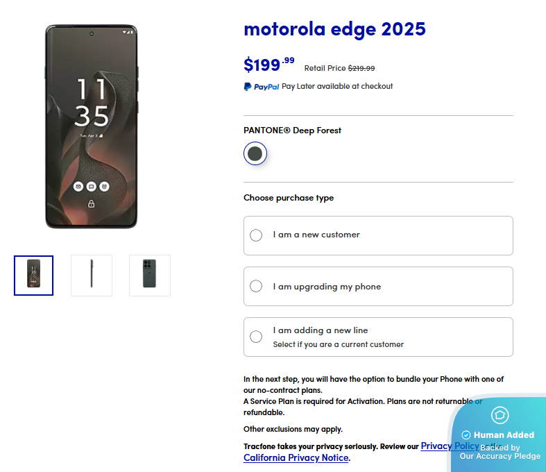View the back camera phone thumbnail

[150, 275]
